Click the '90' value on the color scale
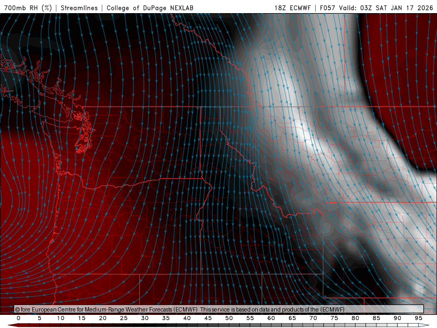 point(398,318)
